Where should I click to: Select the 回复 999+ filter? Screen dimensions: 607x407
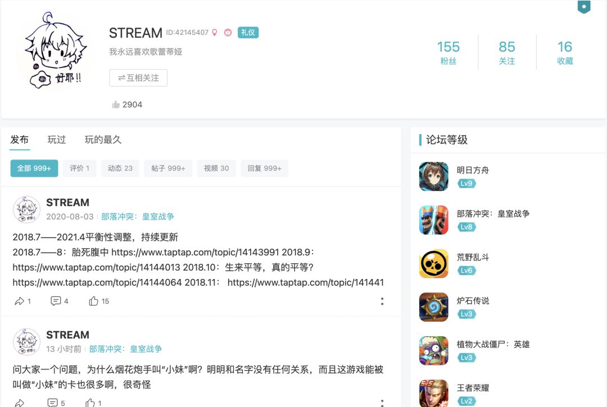click(264, 168)
